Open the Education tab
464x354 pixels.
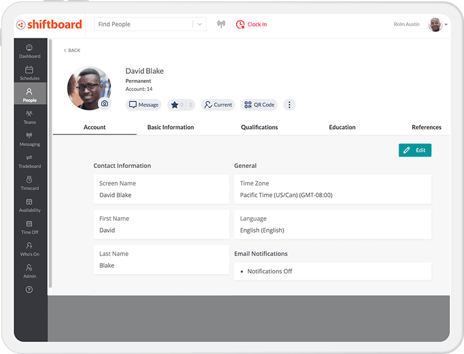[x=342, y=127]
